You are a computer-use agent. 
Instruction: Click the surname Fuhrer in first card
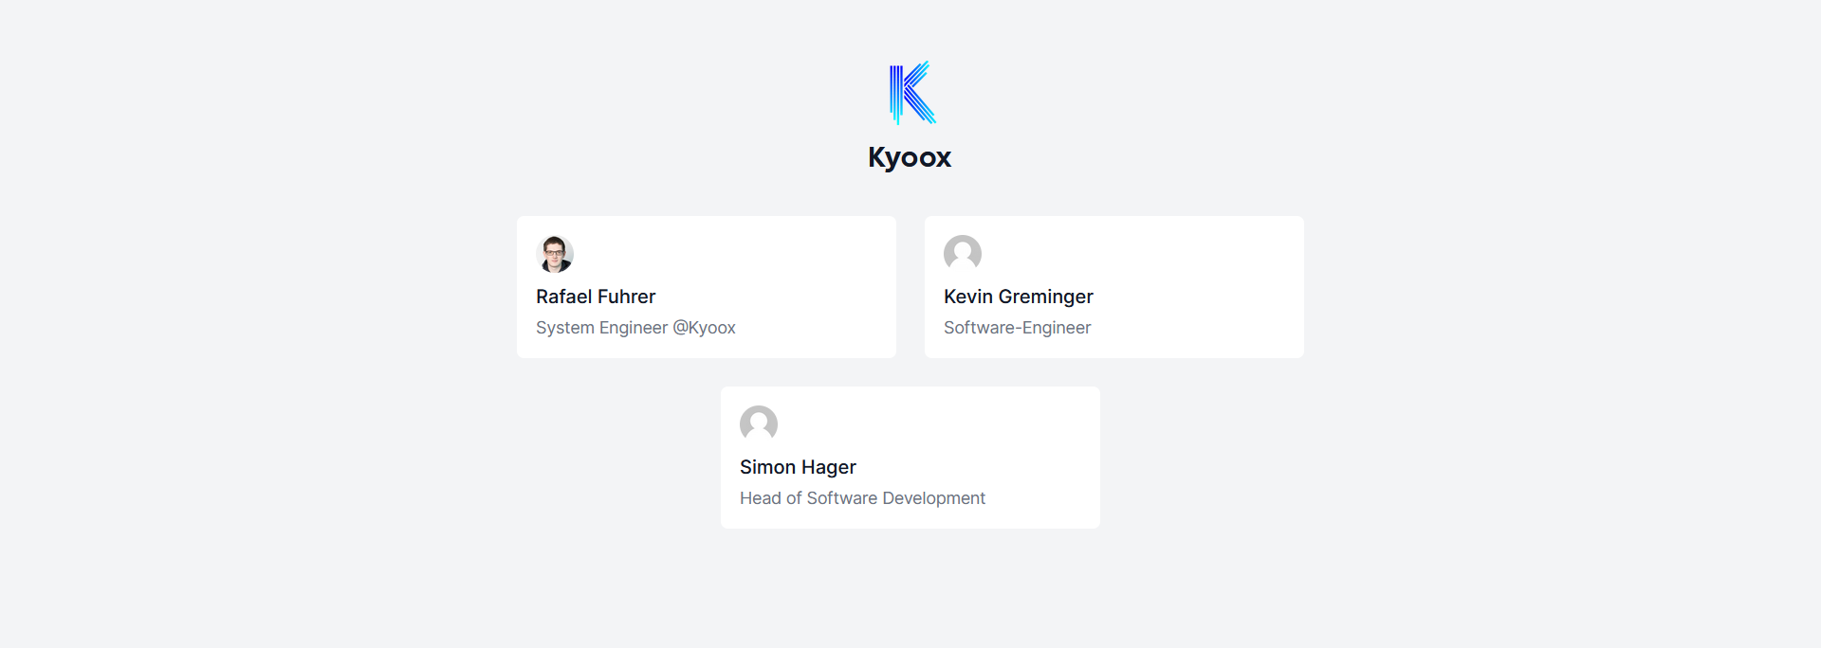tap(626, 297)
